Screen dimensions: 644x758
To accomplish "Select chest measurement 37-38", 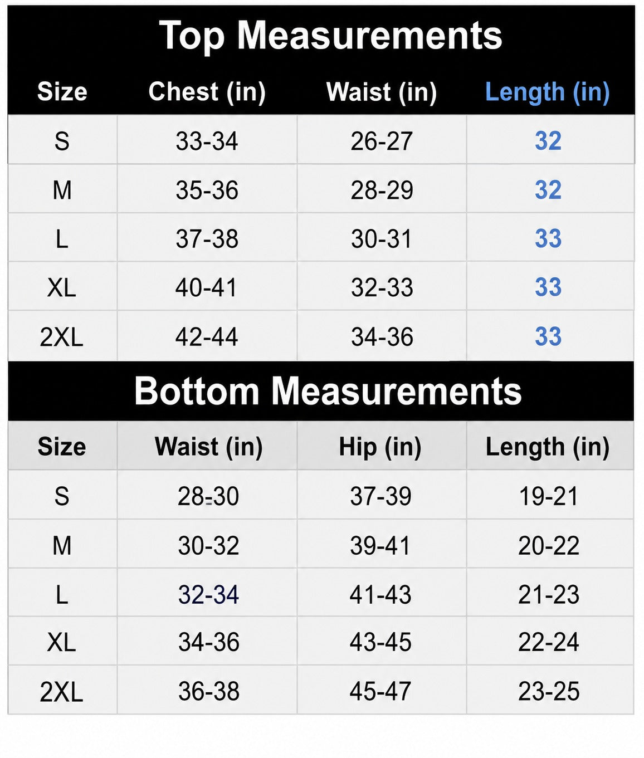I will 207,239.
